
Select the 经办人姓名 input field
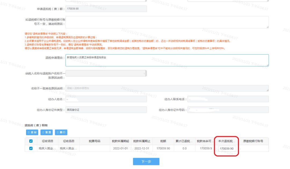106,99
